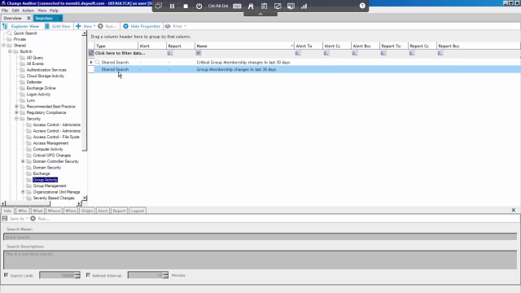Image resolution: width=521 pixels, height=293 pixels.
Task: Click the multi-window icon in remote toolbar
Action: 159,6
